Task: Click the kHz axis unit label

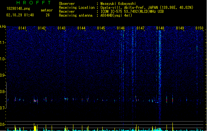Action: point(3,27)
